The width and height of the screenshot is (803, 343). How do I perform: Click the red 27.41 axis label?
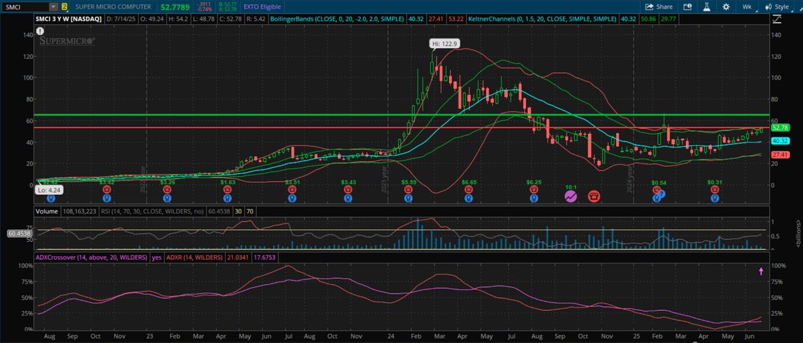click(781, 155)
